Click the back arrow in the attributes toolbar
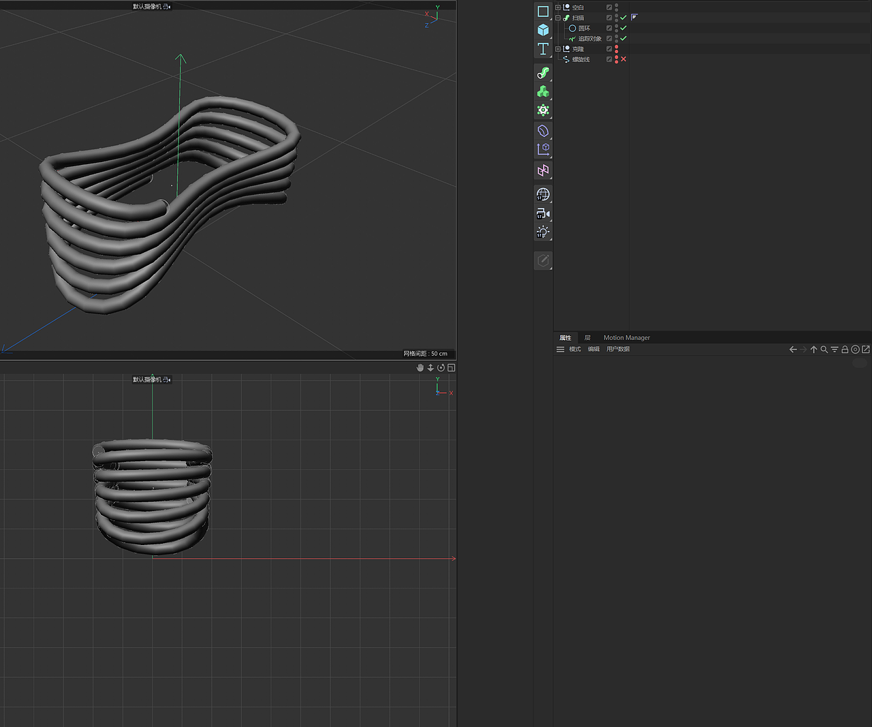 click(792, 349)
